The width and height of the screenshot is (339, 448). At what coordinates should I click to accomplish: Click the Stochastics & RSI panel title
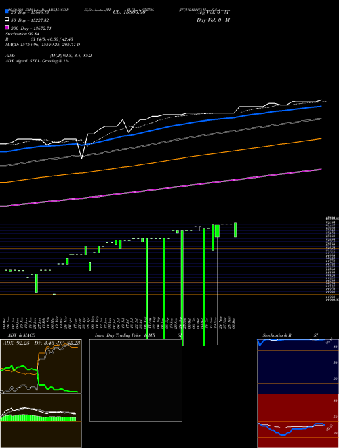click(290, 335)
